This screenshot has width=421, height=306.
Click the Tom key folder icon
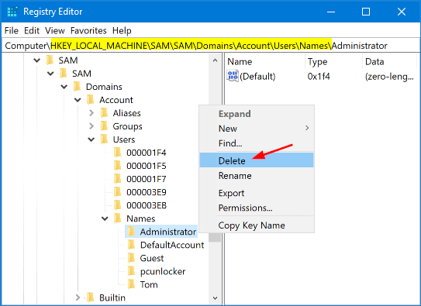131,284
